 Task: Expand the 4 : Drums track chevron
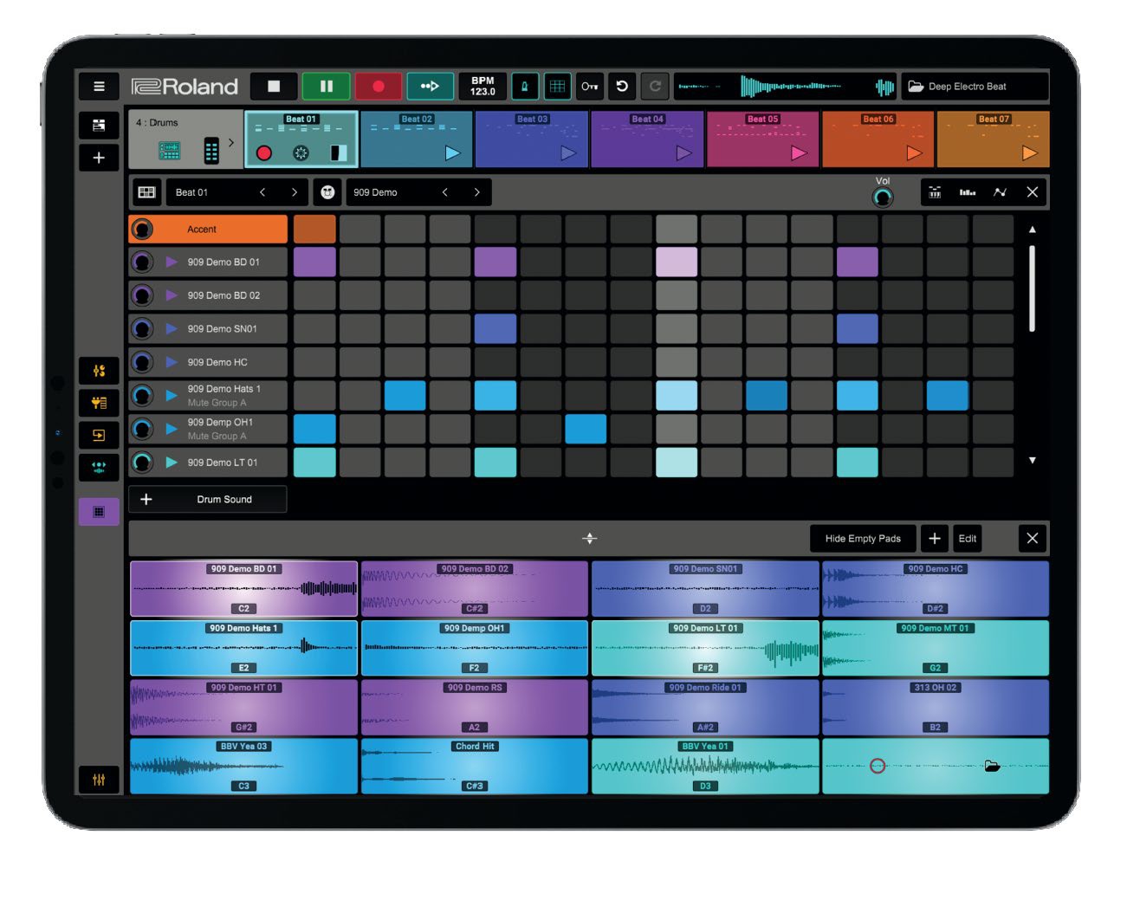[231, 143]
